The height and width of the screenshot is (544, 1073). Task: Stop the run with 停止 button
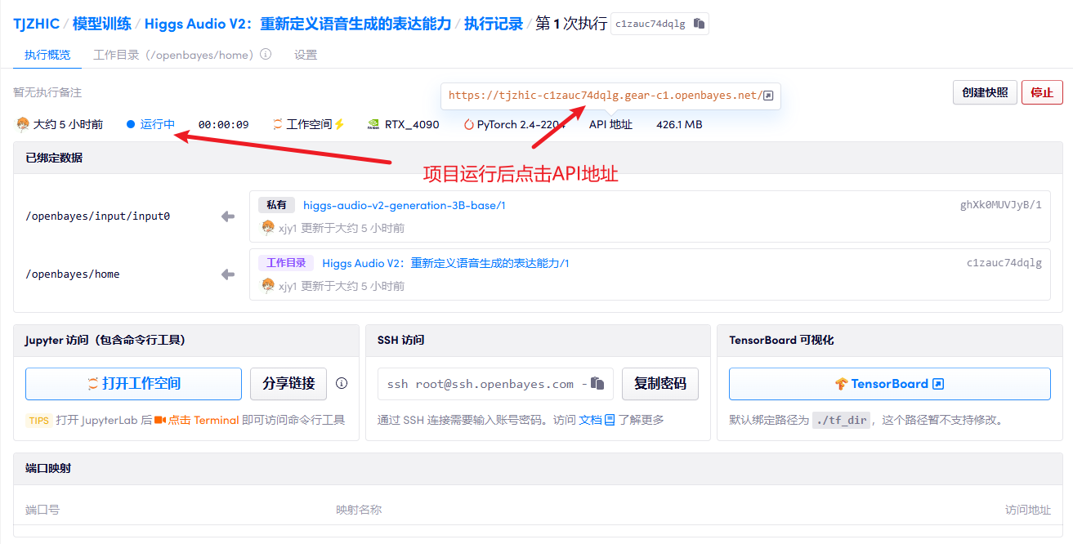(x=1042, y=92)
